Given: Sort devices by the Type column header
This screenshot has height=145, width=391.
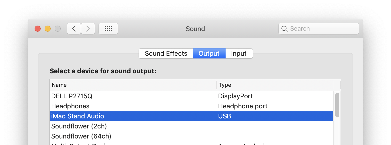Looking at the screenshot, I should 275,85.
